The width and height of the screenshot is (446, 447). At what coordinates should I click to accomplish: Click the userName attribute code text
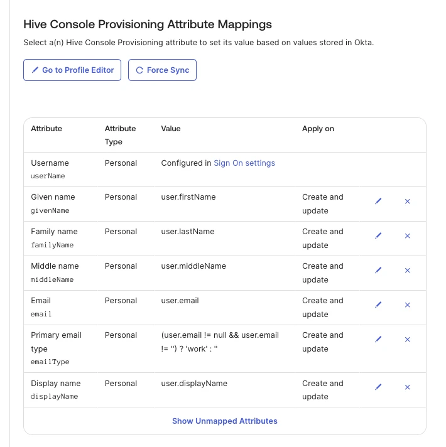tap(48, 176)
